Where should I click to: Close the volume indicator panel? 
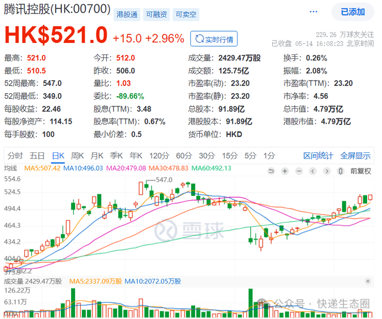click(368, 281)
